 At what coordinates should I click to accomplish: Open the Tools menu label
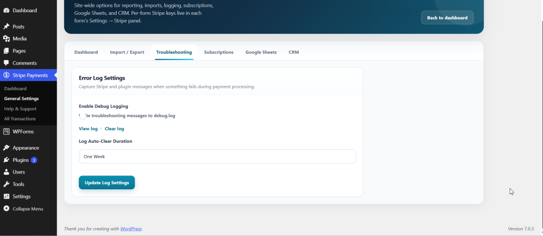19,185
